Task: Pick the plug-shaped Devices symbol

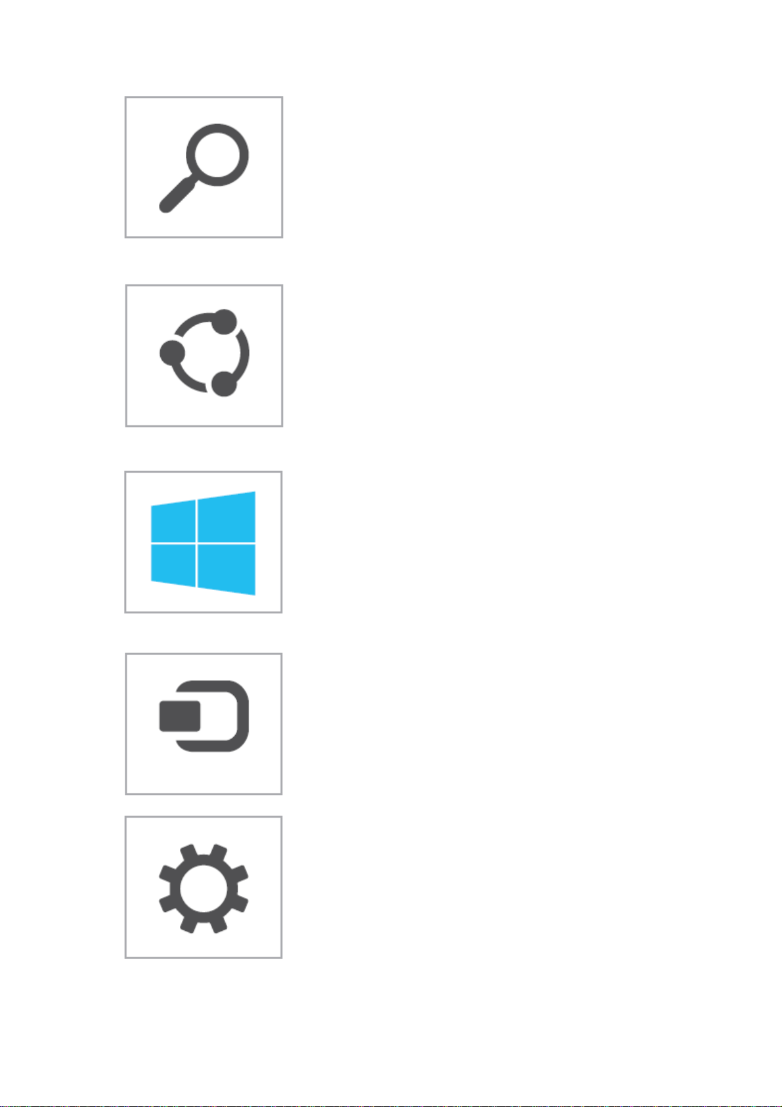Action: coord(204,723)
